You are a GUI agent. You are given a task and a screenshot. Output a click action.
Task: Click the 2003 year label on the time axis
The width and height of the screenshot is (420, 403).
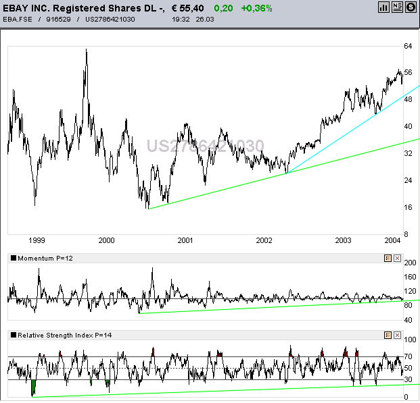pyautogui.click(x=343, y=240)
